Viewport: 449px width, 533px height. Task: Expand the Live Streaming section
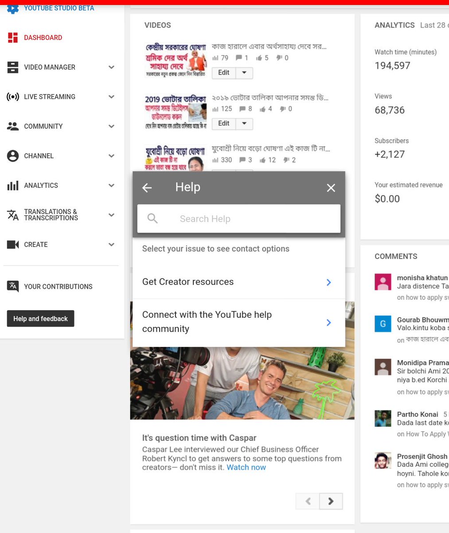pos(112,97)
